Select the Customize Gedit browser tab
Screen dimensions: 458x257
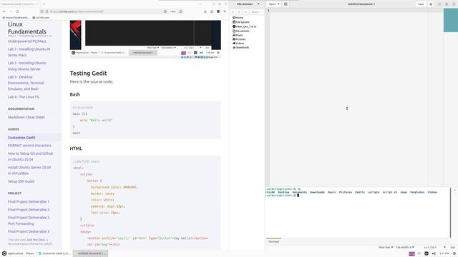[x=20, y=4]
